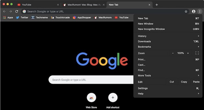Viewport: 204px width, 110px height.
Task: Switch to the YouTube tab
Action: pyautogui.click(x=38, y=5)
